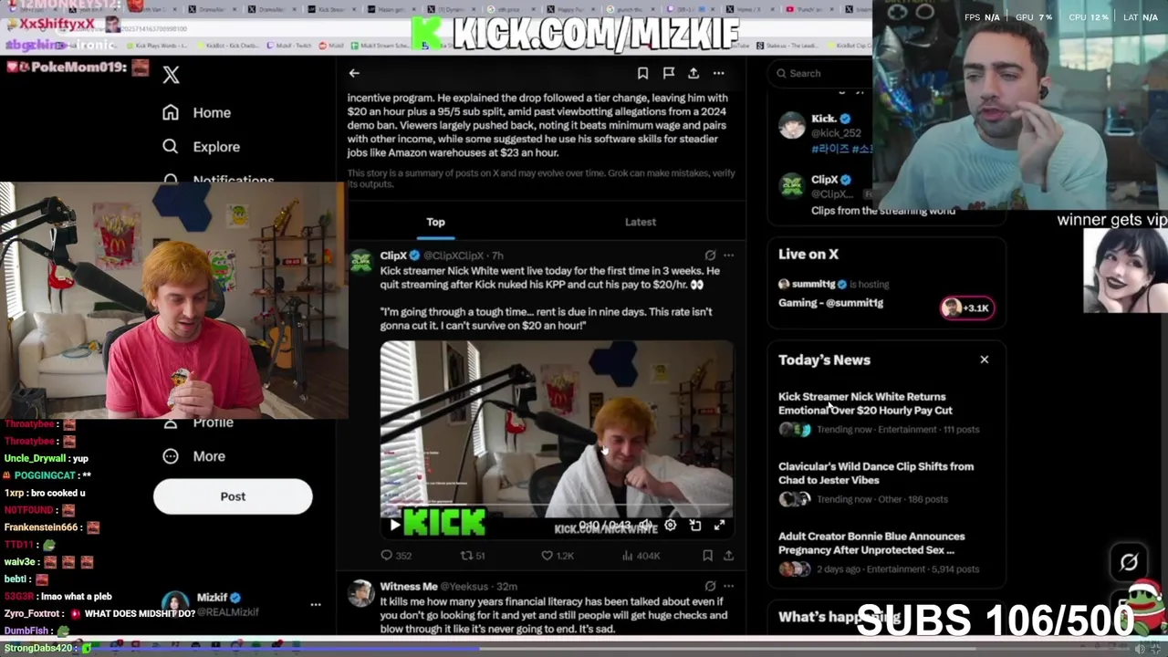Click the Grok icon on Witness Me tweet

pyautogui.click(x=710, y=587)
